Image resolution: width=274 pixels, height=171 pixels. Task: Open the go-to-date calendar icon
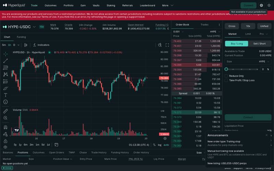click(56, 145)
